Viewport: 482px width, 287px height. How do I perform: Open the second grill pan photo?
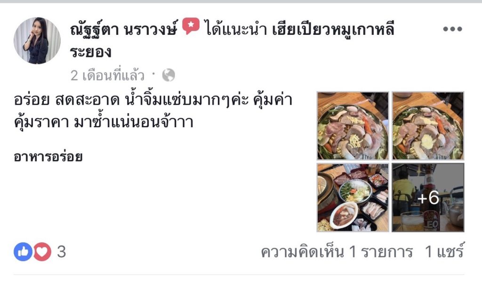tap(428, 126)
